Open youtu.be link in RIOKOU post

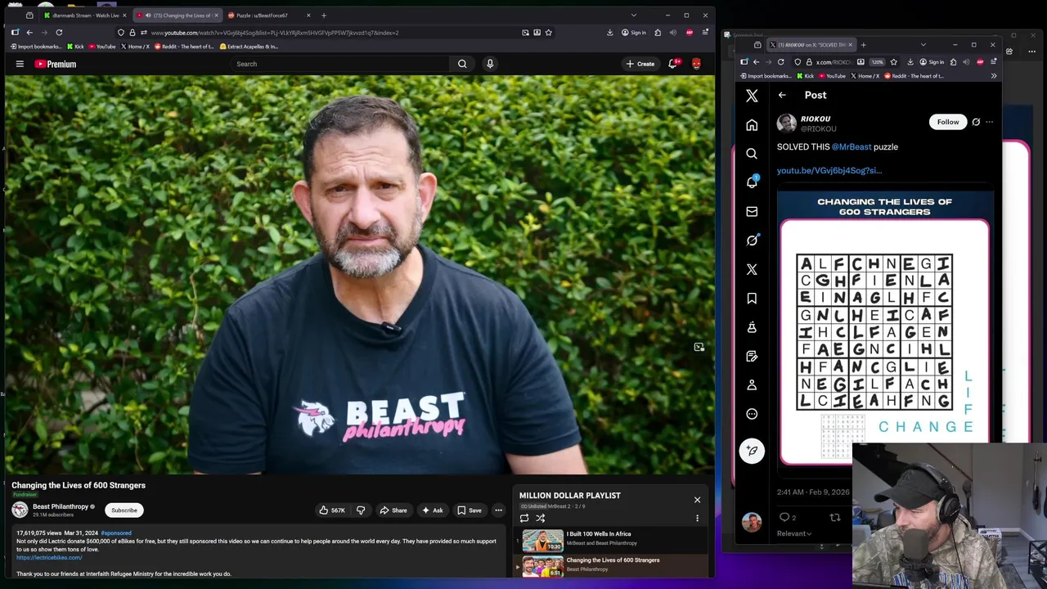[x=829, y=171]
